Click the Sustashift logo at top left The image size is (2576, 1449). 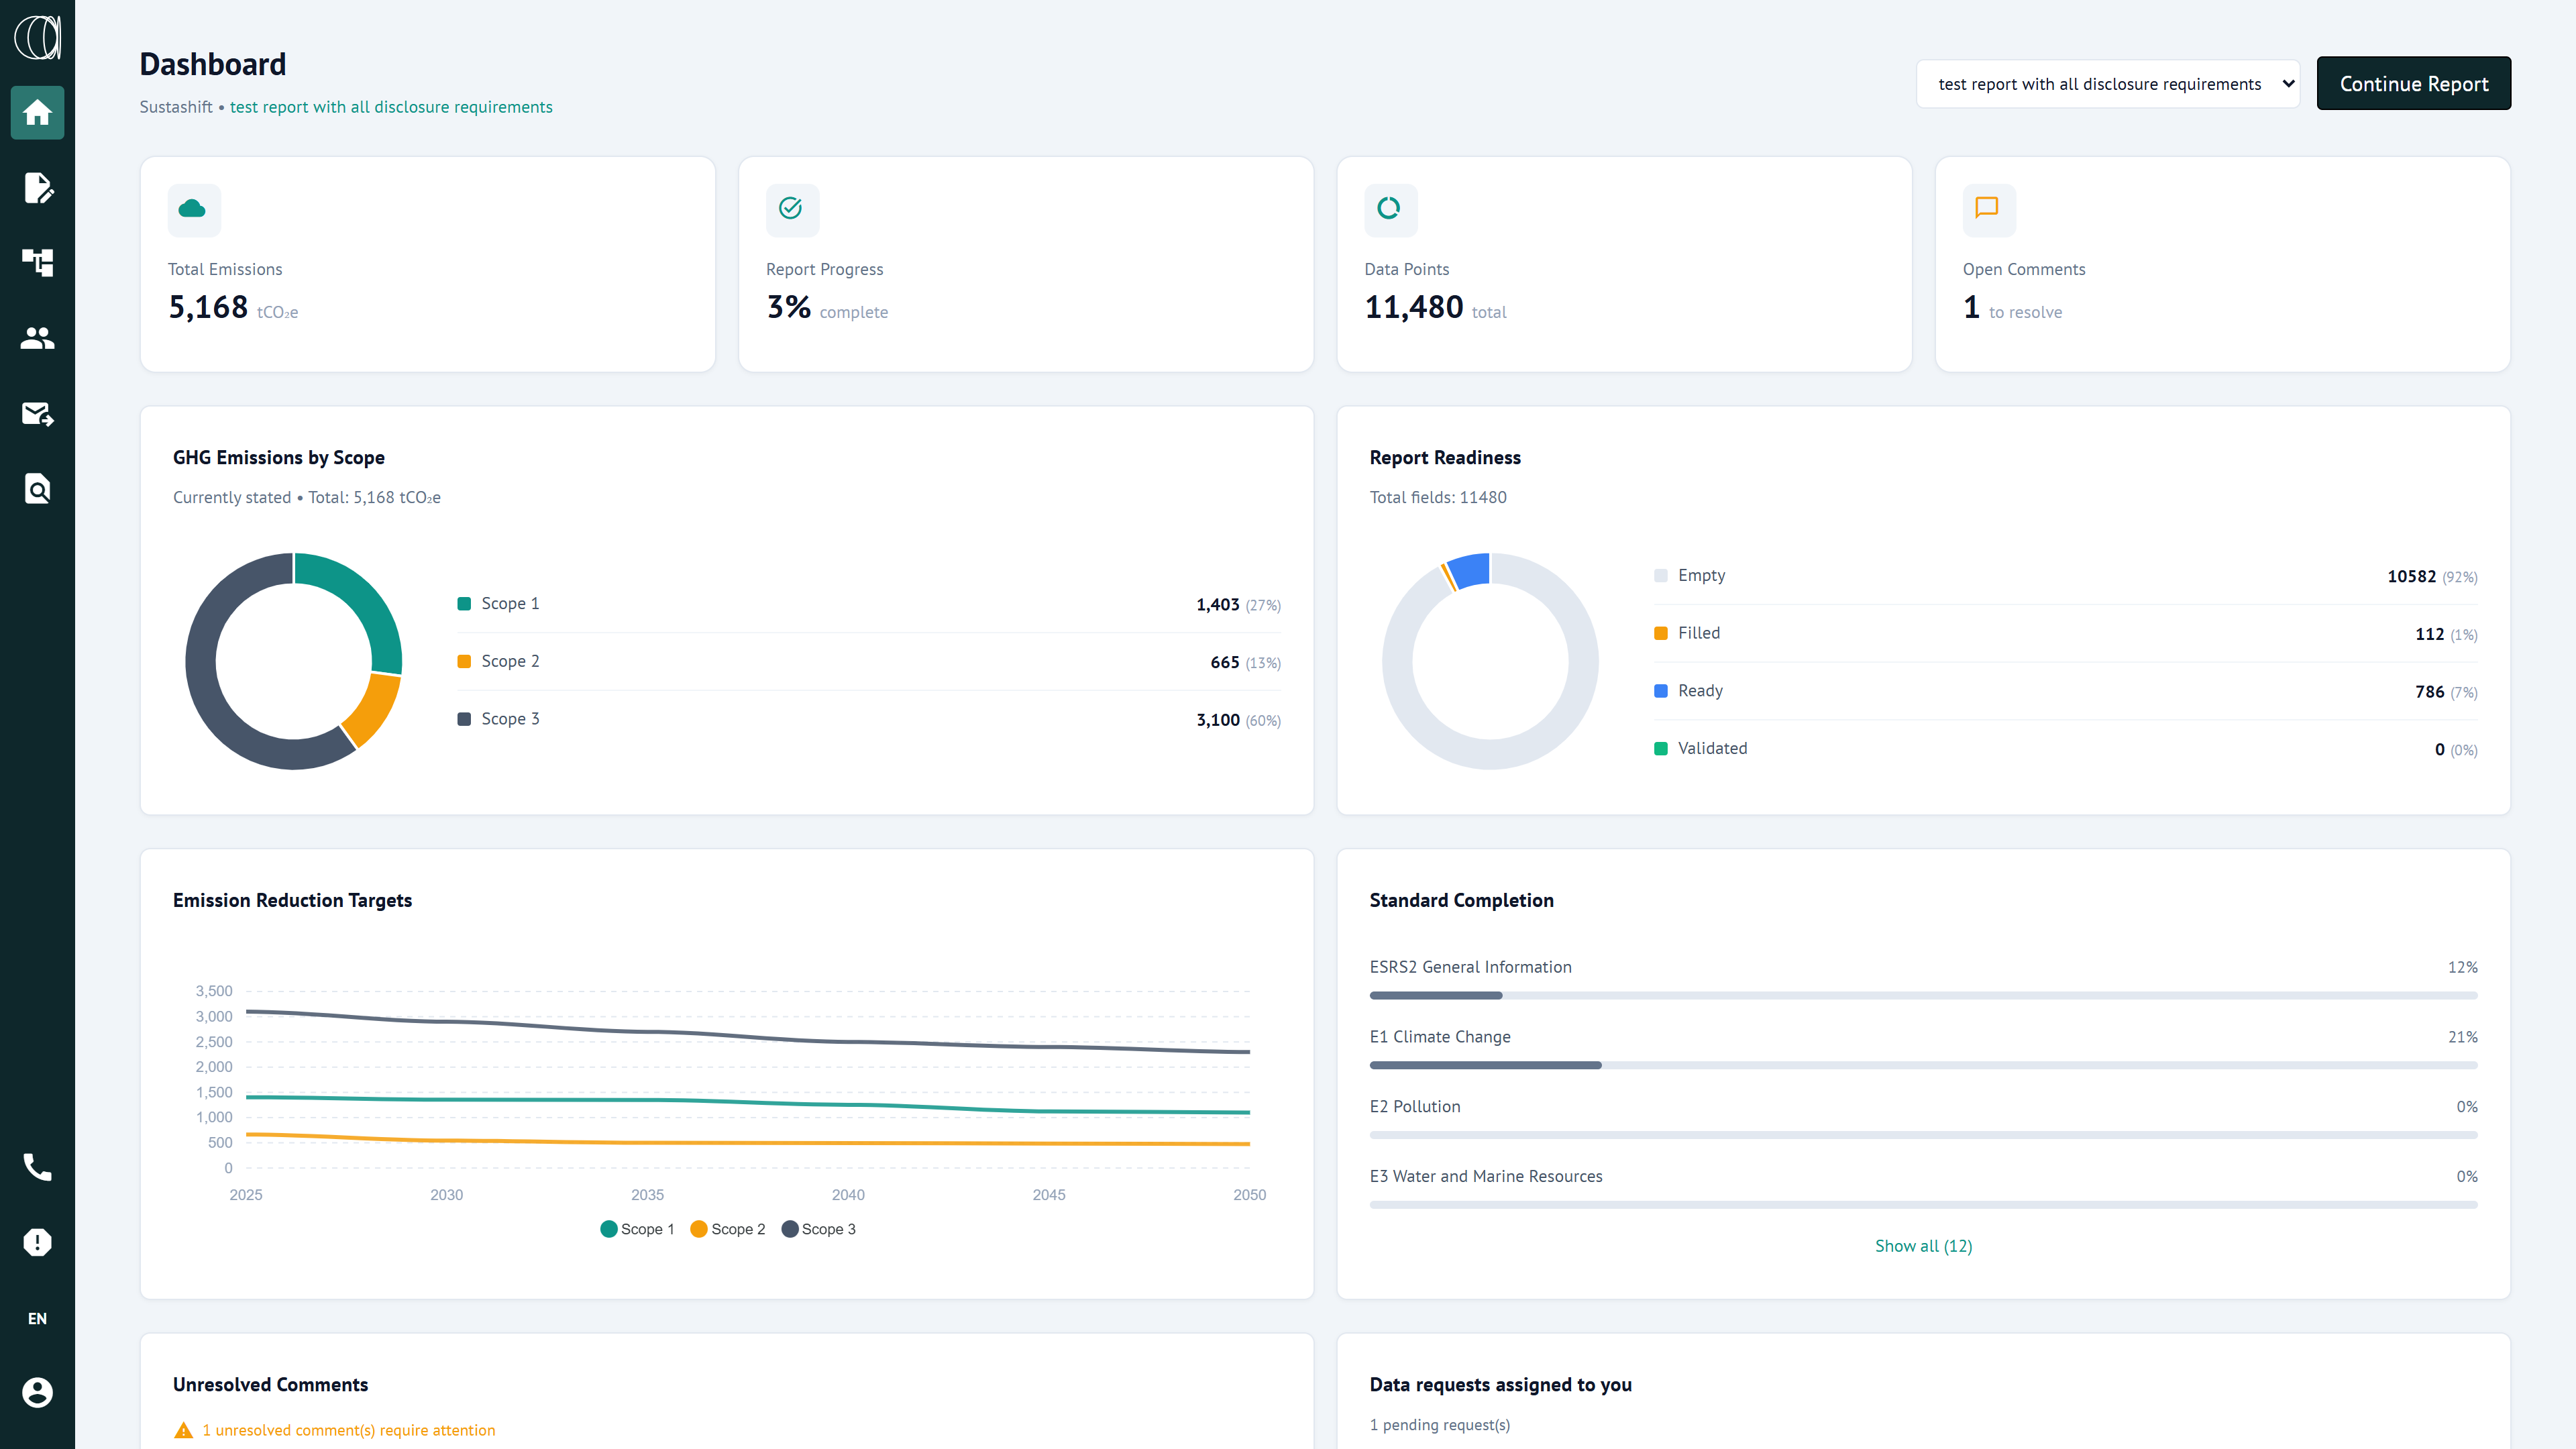37,37
